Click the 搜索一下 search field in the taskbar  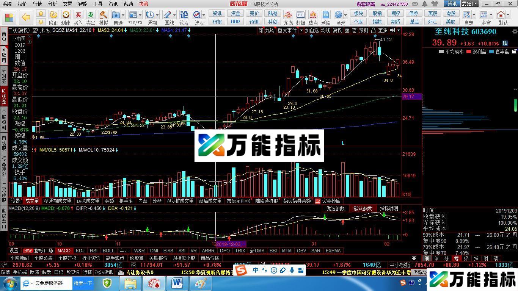click(x=83, y=283)
